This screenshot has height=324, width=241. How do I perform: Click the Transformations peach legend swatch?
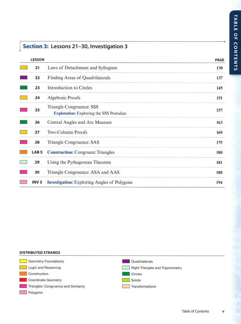pos(126,286)
